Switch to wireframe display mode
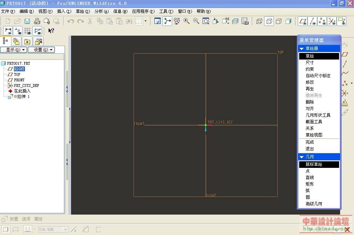 coord(259,21)
